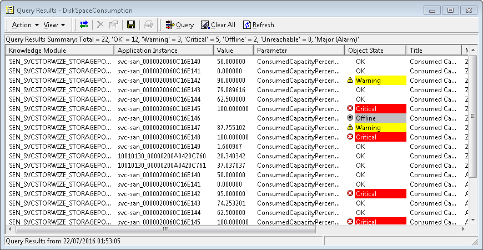This screenshot has height=250, width=483.
Task: Click the vertical scrollbar thumb
Action: pyautogui.click(x=473, y=116)
